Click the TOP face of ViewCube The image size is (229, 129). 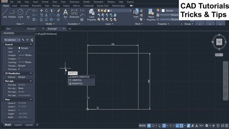click(x=219, y=42)
